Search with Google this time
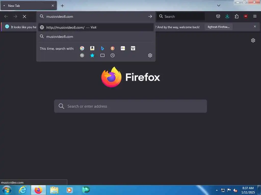Image resolution: width=261 pixels, height=195 pixels. click(82, 48)
